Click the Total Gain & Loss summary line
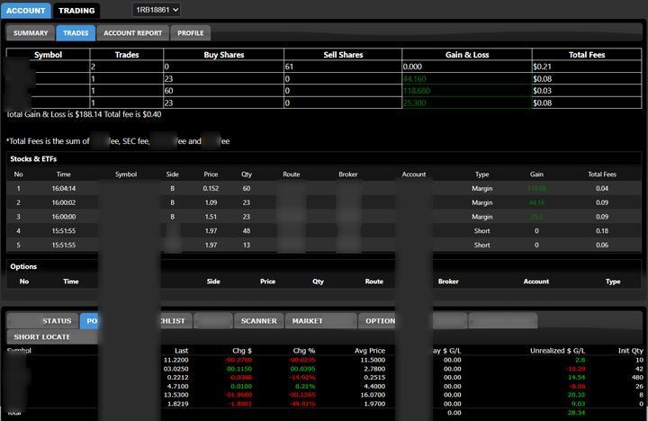This screenshot has height=421, width=648. [84, 114]
